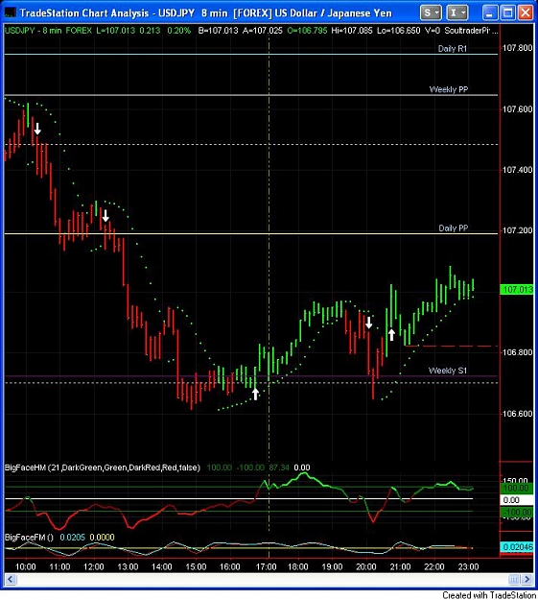Click the green 100.00 indicator level marker
The width and height of the screenshot is (538, 600).
[x=516, y=488]
